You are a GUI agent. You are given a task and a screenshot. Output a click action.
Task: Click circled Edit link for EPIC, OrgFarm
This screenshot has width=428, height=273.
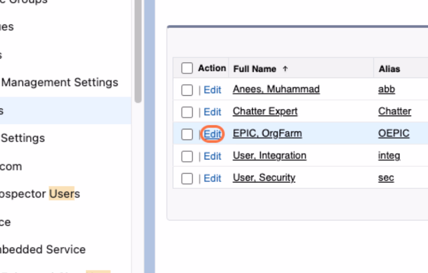click(x=212, y=134)
